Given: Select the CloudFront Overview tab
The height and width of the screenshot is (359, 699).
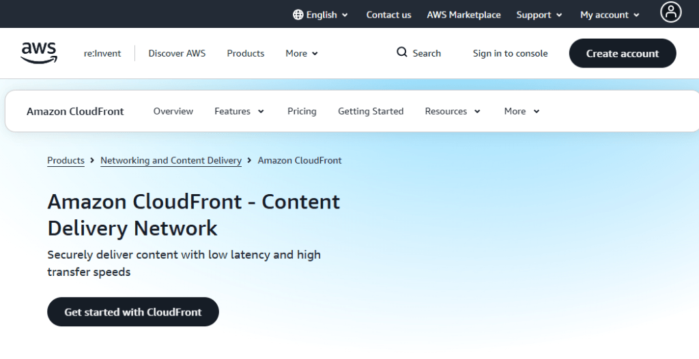Looking at the screenshot, I should click(173, 111).
